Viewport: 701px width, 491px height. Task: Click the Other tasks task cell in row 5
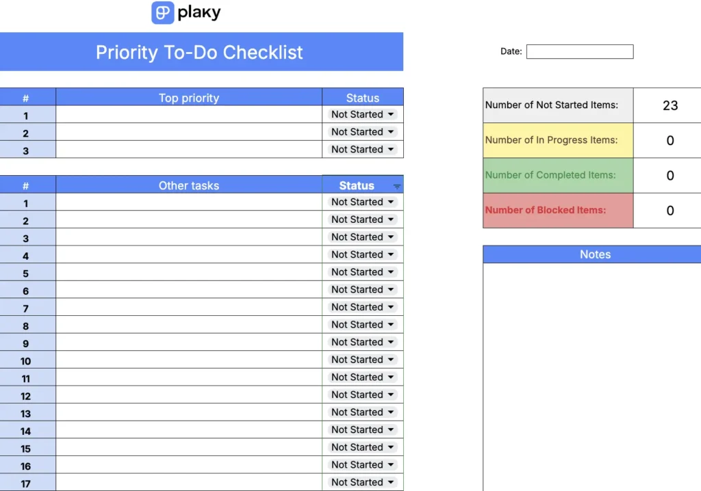tap(189, 272)
